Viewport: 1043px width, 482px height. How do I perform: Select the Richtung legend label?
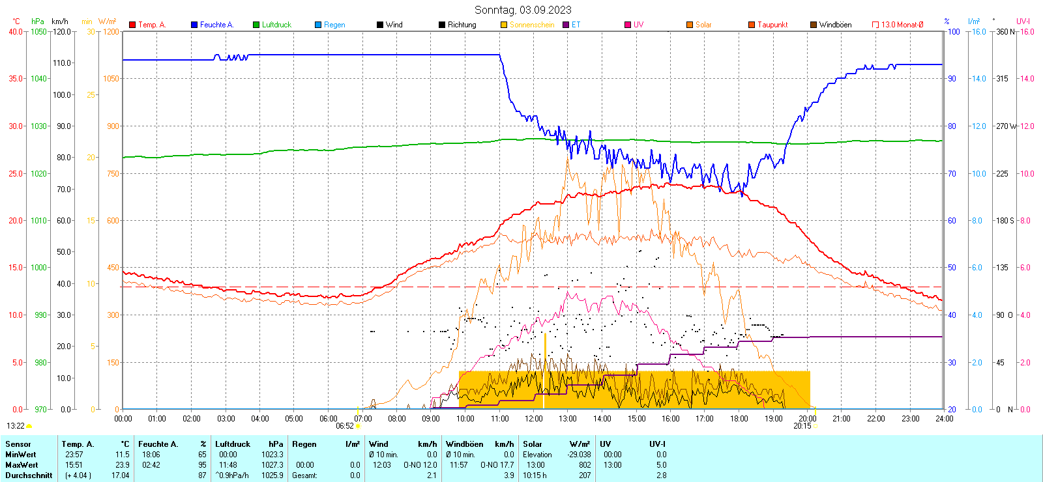462,25
